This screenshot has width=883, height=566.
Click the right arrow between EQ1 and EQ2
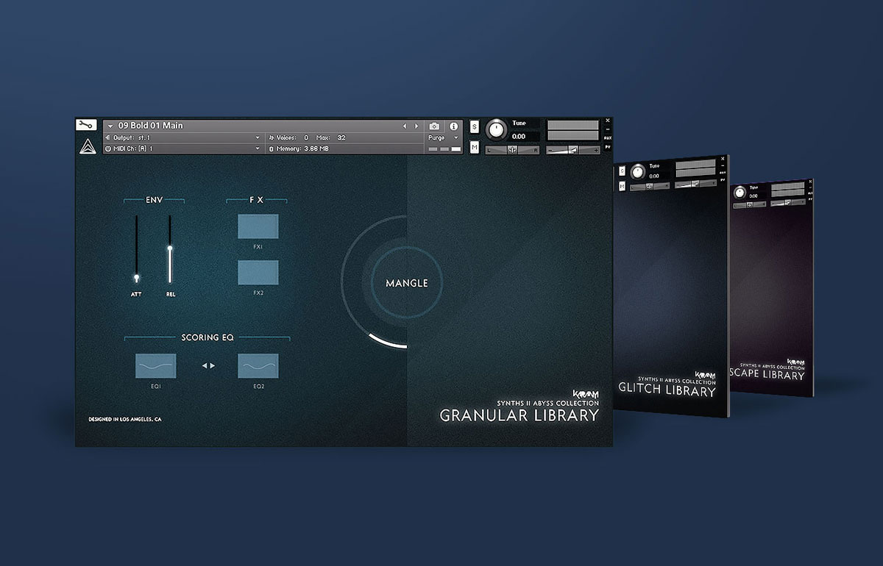click(213, 365)
